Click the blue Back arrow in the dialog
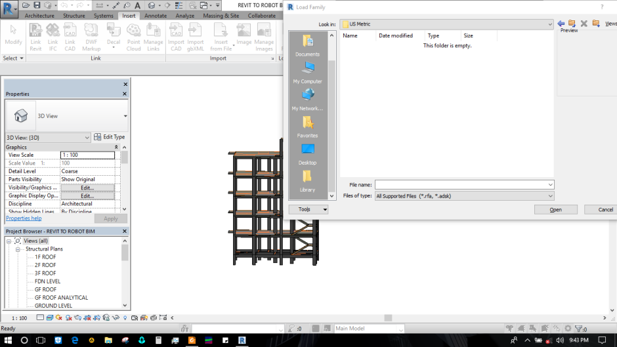The image size is (617, 347). 561,24
